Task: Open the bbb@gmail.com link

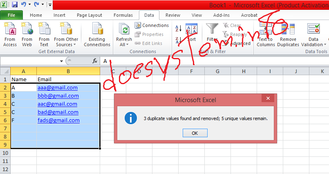Action: tap(58, 96)
